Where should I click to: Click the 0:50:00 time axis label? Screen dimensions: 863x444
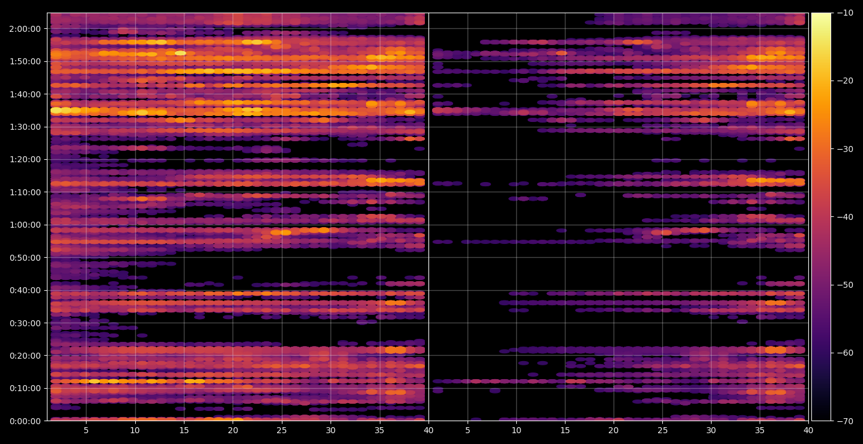[25, 258]
